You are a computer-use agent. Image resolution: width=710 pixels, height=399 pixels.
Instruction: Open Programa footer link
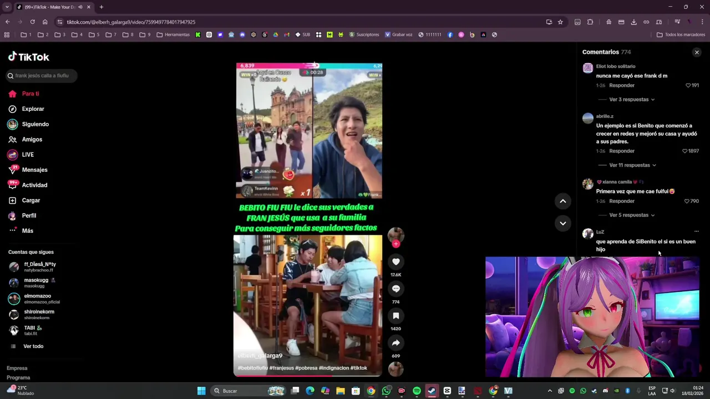pos(18,377)
